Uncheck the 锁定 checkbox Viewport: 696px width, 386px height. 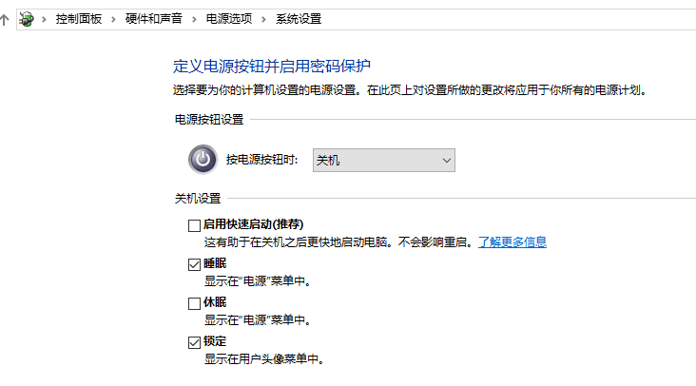coord(194,341)
